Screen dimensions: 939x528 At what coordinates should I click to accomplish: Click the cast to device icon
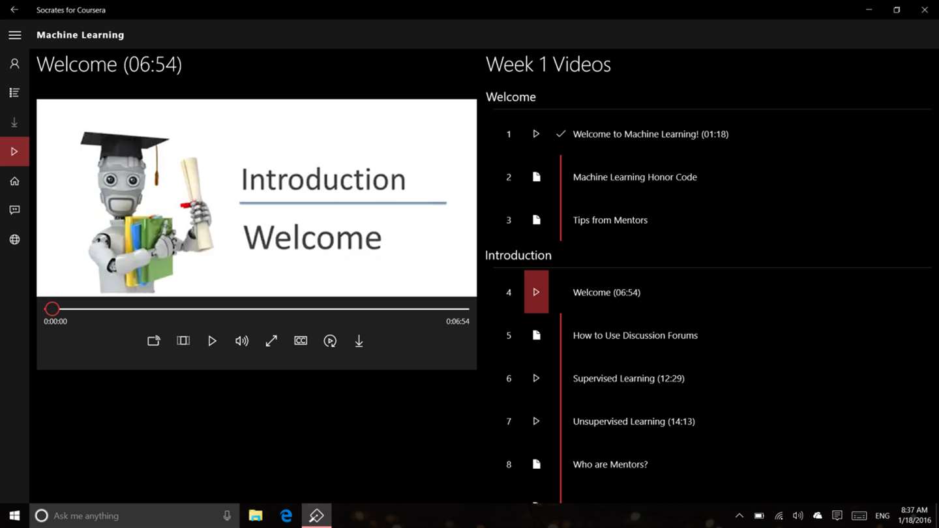154,341
